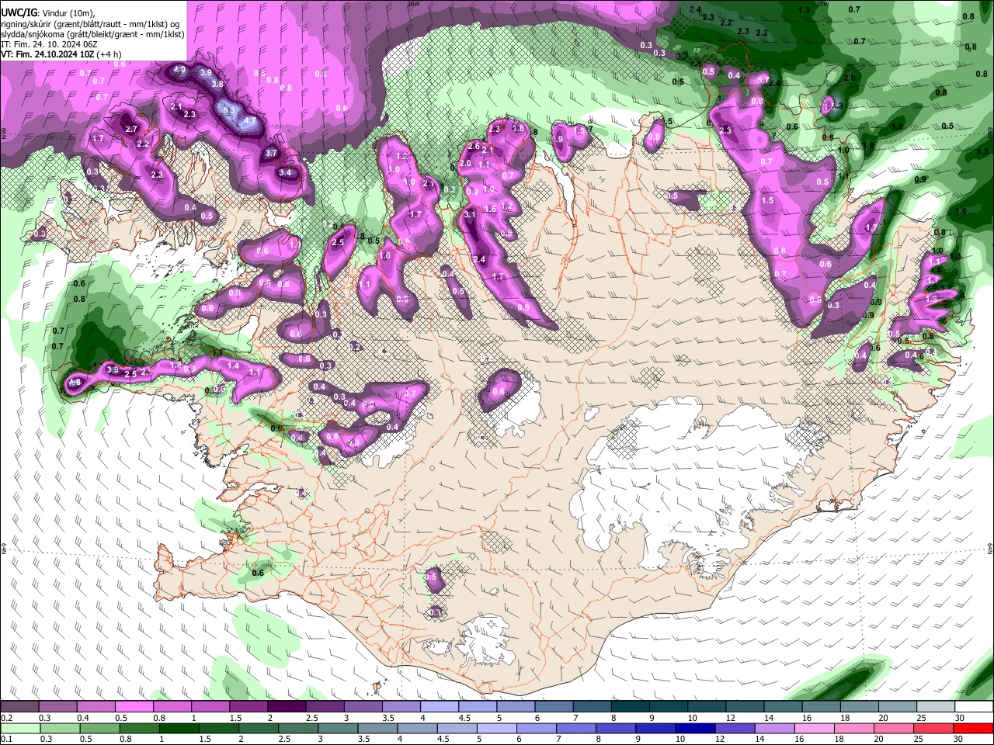The width and height of the screenshot is (994, 745).
Task: Click pale green swatch between 0.1 and 0.3
Action: point(19,728)
